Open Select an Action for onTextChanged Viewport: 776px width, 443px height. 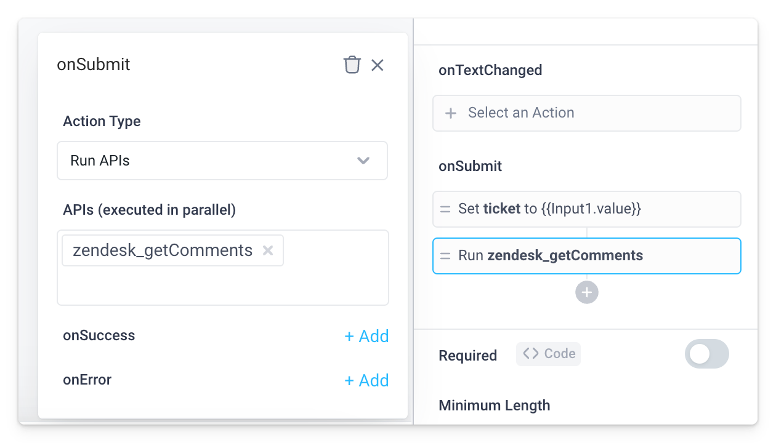click(x=586, y=113)
